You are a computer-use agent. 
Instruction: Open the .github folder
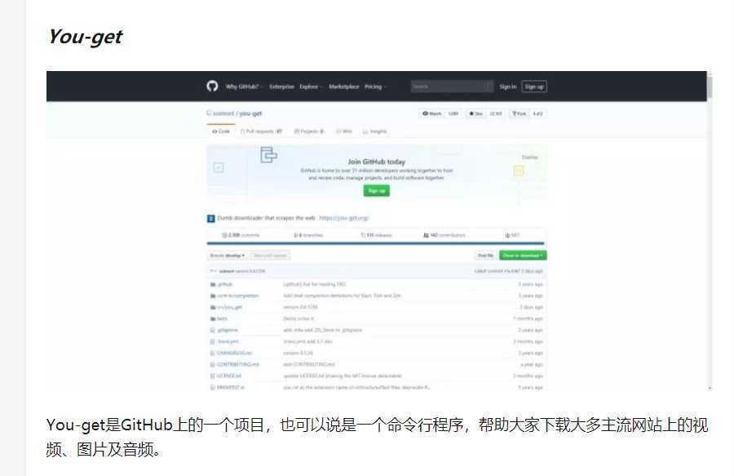[x=225, y=284]
